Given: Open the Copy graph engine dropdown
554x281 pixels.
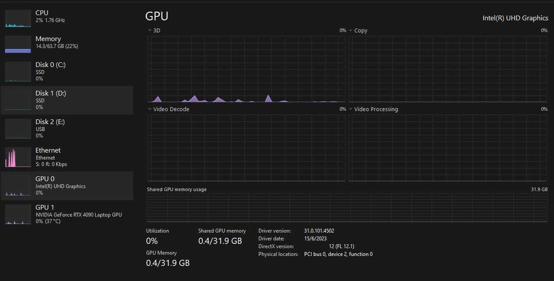Looking at the screenshot, I should point(351,30).
